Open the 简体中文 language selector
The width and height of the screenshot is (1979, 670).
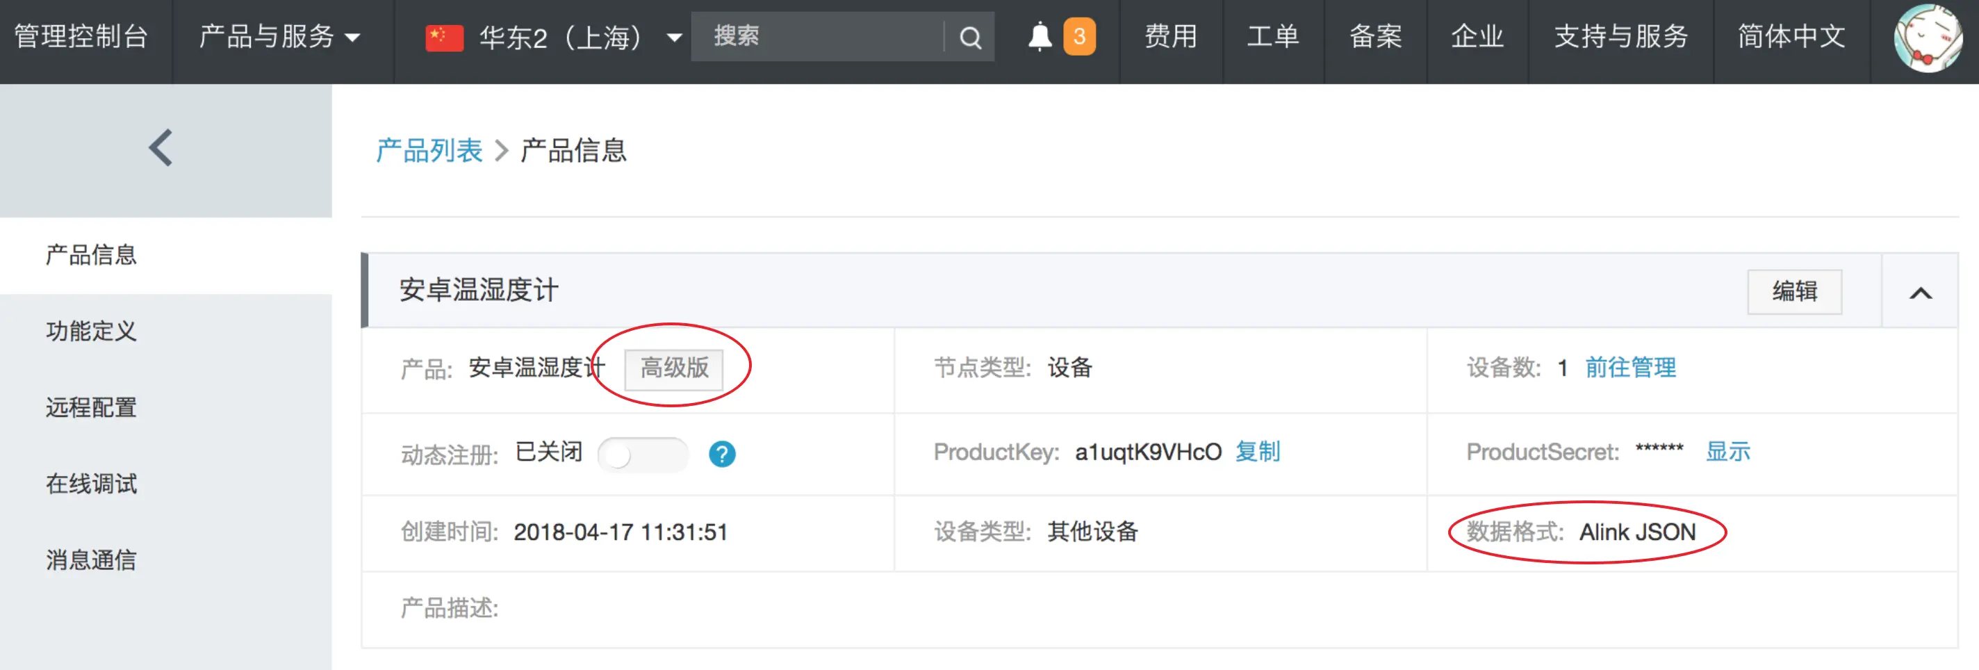pos(1791,36)
